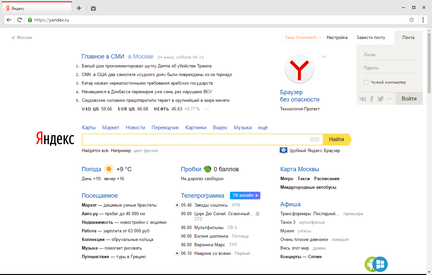This screenshot has height=275, width=432.
Task: Click the Москва location arrow icon
Action: tap(13, 38)
